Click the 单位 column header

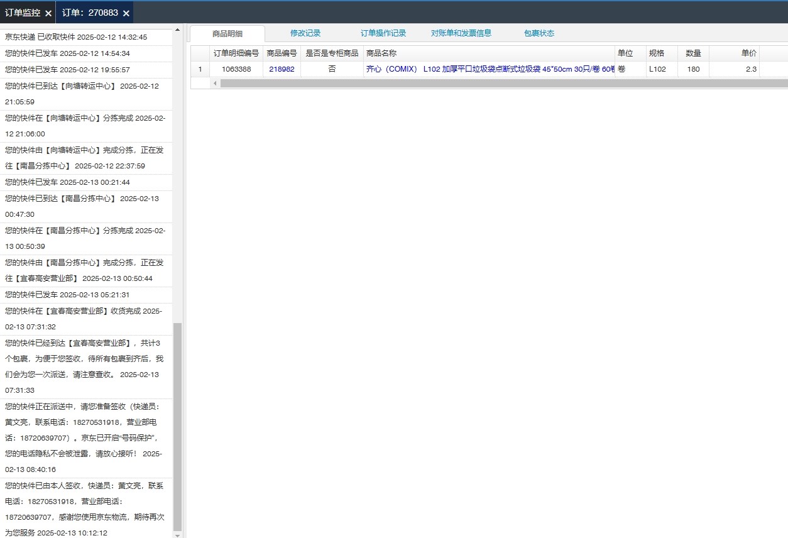pos(630,53)
